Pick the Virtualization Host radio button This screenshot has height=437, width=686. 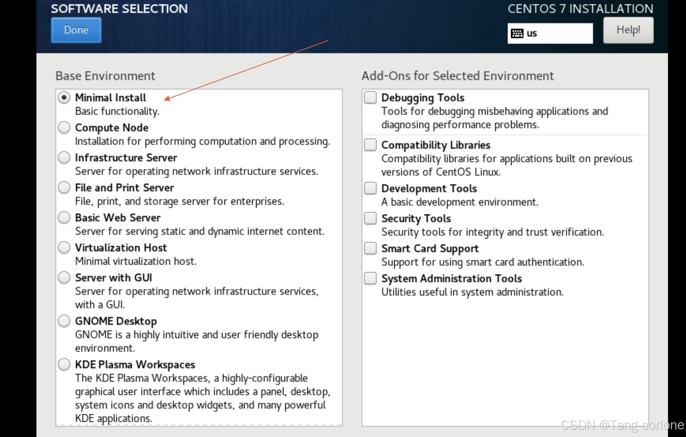click(64, 248)
